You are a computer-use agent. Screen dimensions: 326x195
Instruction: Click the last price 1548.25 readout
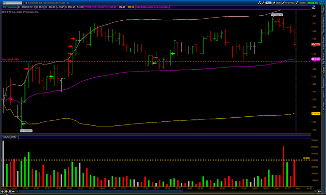click(x=313, y=3)
